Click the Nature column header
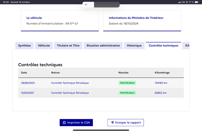Viewport: 202px width, 132px height. click(55, 73)
